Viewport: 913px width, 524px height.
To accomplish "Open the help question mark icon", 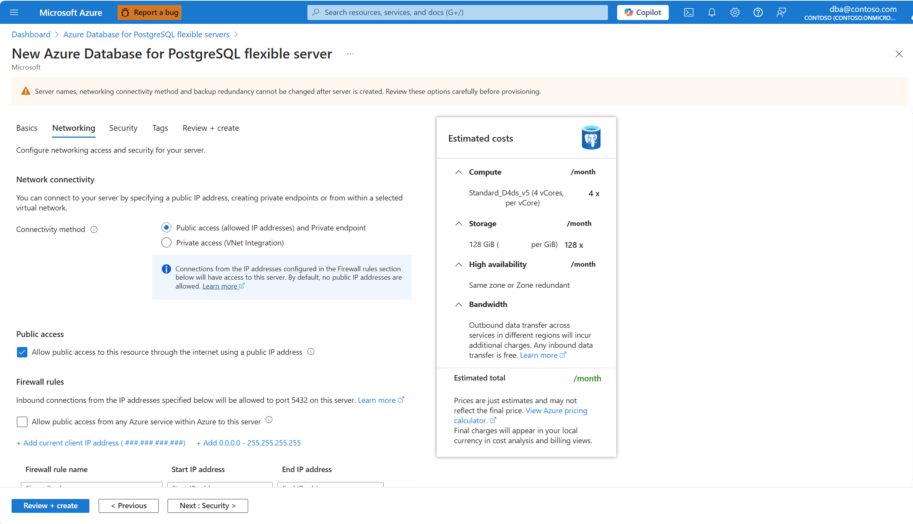I will point(758,12).
